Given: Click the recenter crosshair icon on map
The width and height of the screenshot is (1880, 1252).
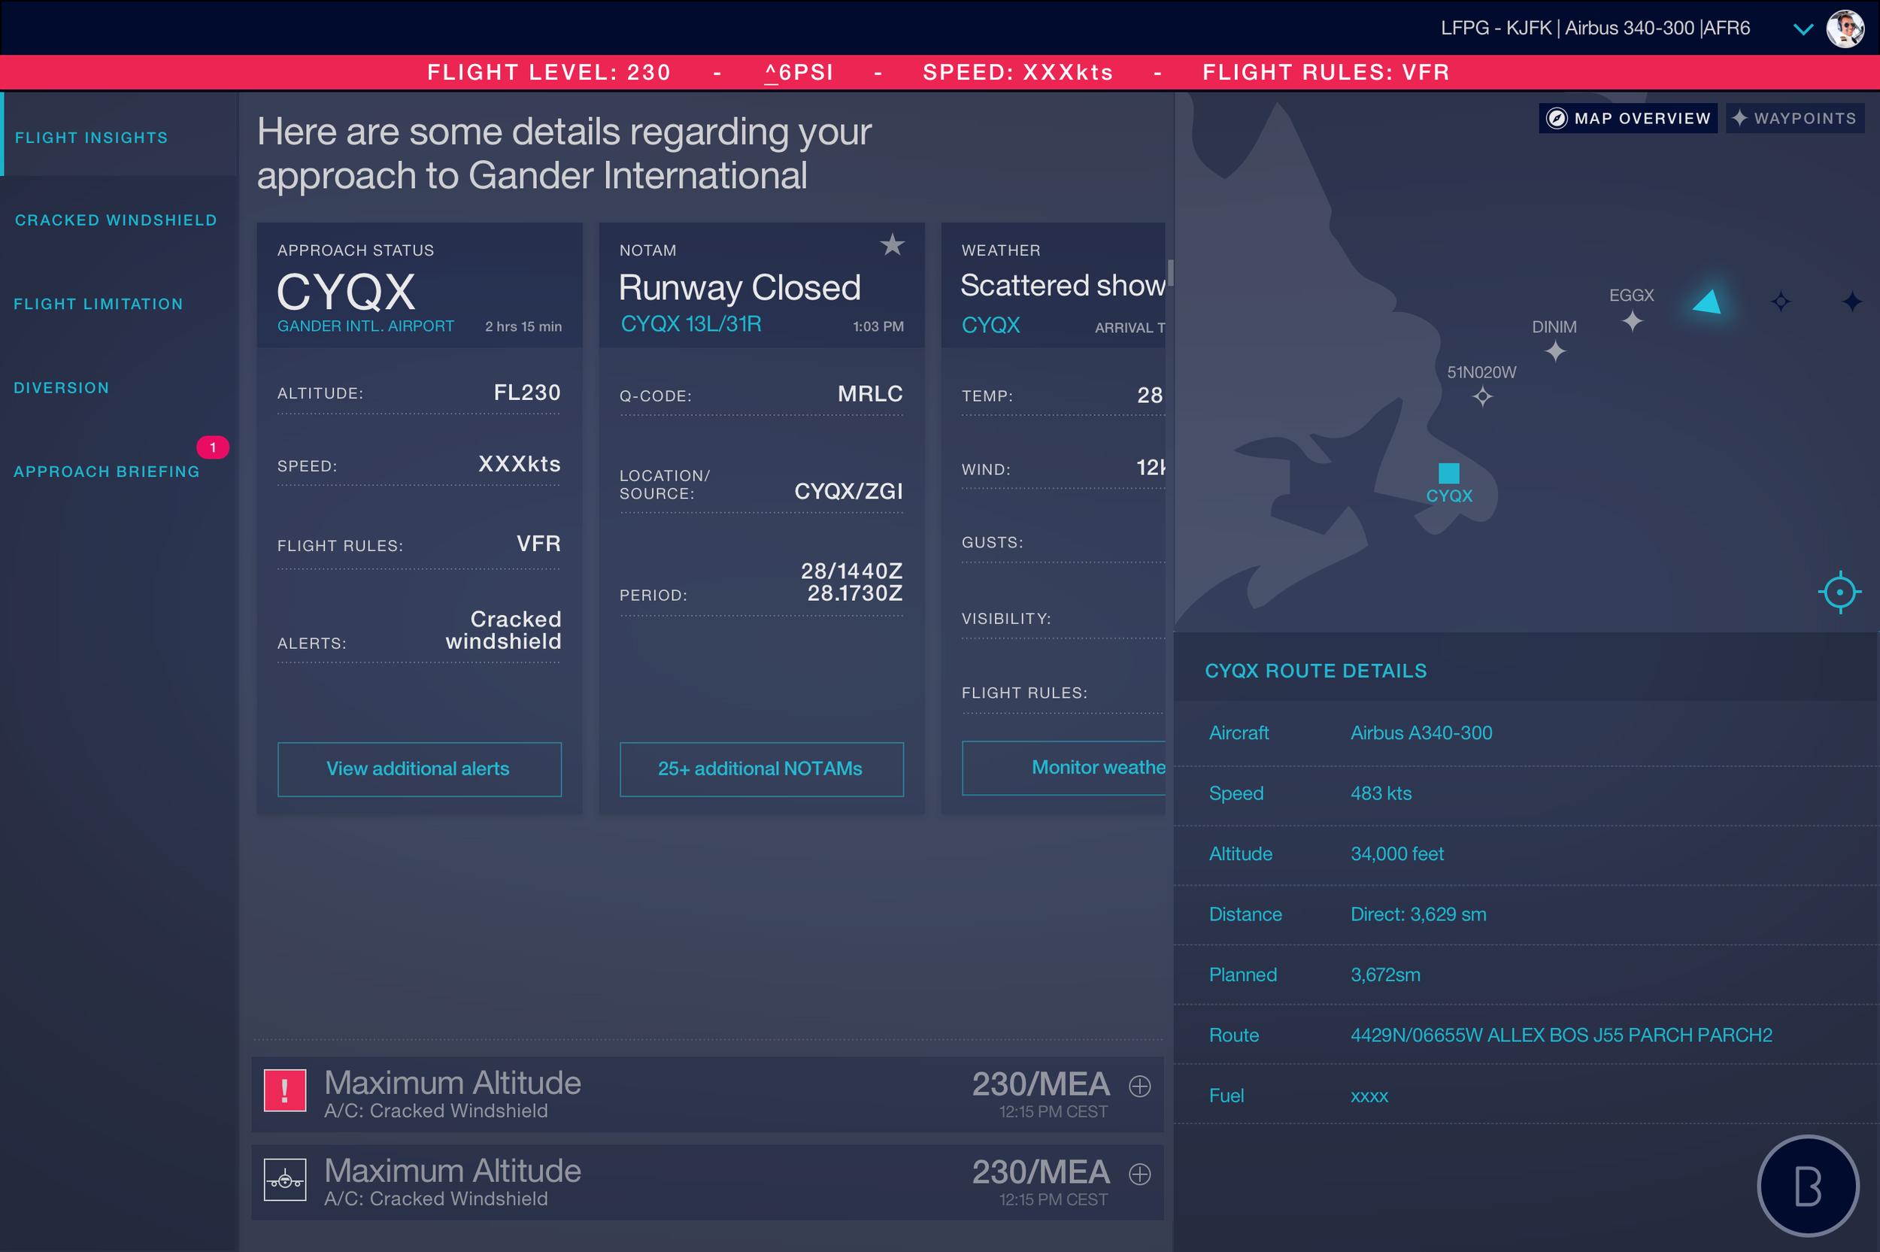Looking at the screenshot, I should 1839,592.
